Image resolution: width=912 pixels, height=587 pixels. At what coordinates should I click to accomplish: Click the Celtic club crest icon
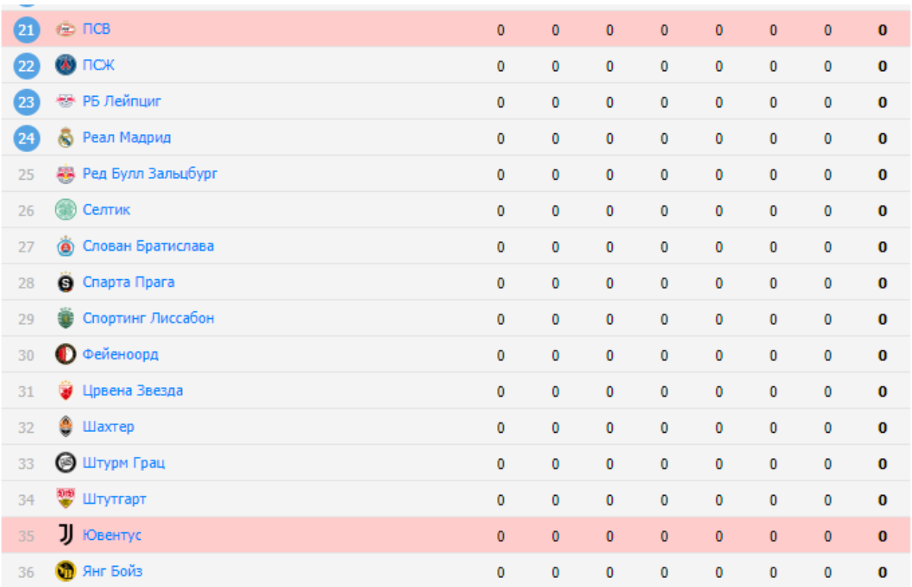[x=66, y=210]
